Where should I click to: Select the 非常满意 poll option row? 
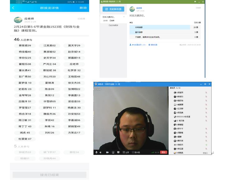coord(160,27)
